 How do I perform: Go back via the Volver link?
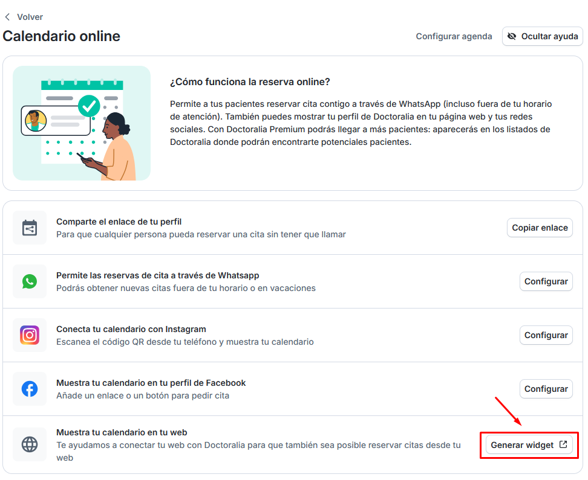(x=30, y=17)
